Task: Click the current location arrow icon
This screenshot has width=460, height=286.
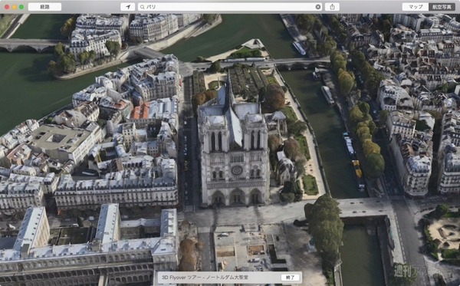Action: click(x=127, y=7)
